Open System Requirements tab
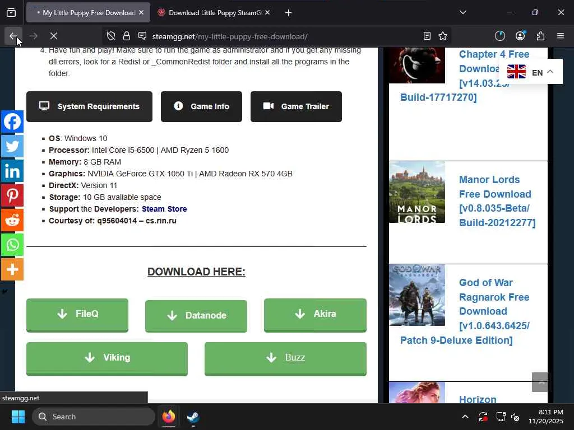The image size is (574, 430). 89,106
